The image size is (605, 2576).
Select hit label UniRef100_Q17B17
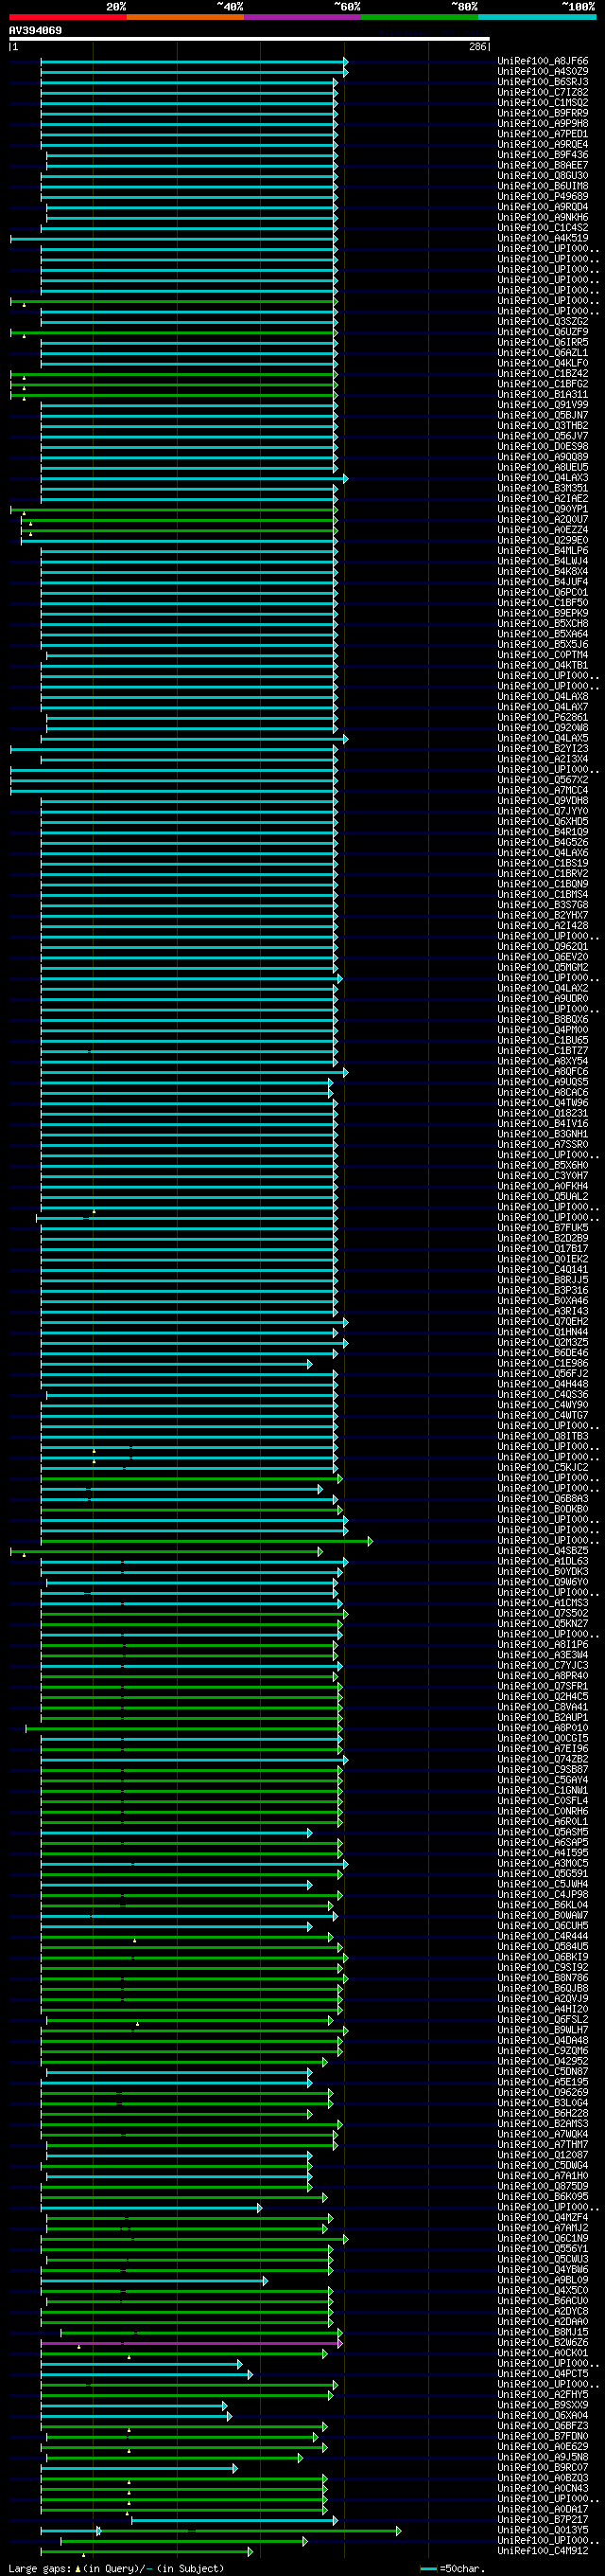coord(544,1249)
